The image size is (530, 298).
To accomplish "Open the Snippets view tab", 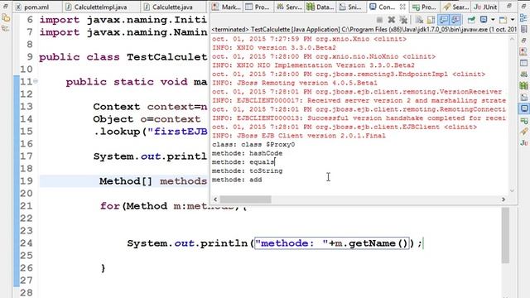I will 350,7.
